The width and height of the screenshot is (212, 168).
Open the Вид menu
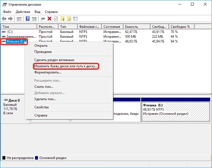pos(37,12)
